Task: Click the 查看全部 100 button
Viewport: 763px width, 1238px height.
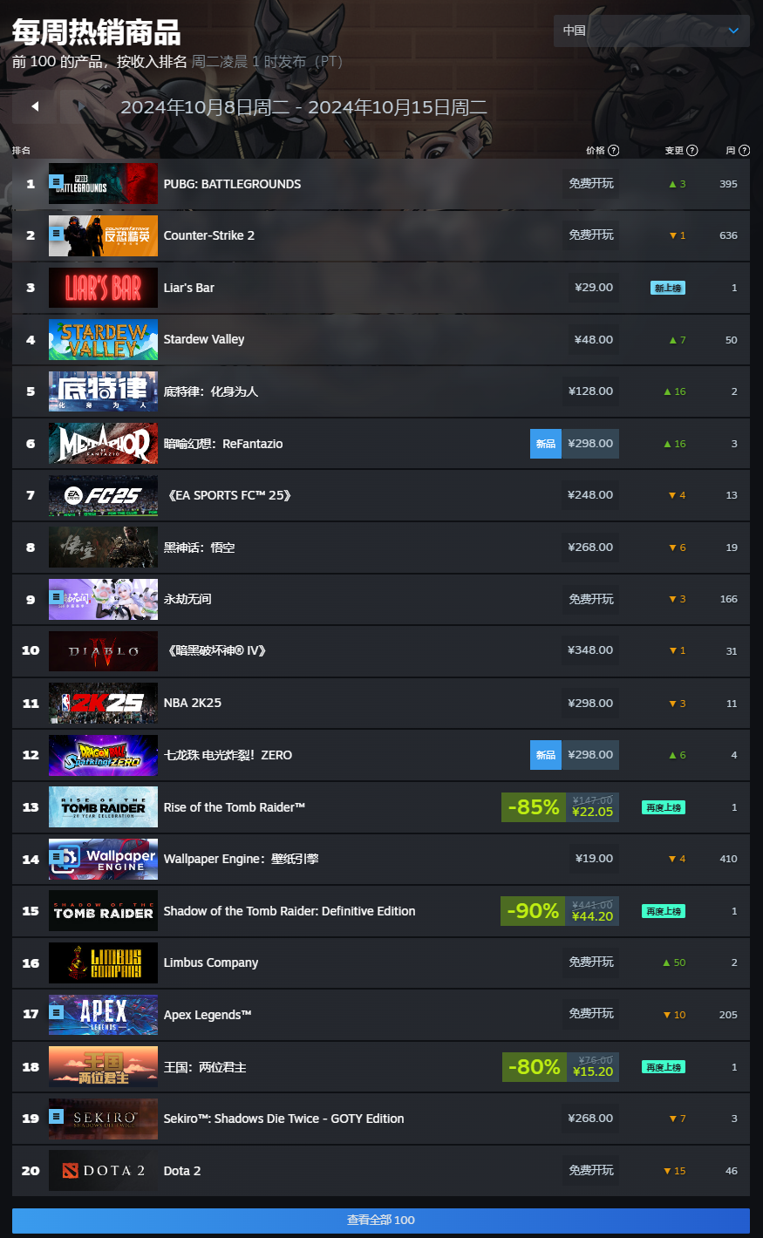Action: (x=381, y=1221)
